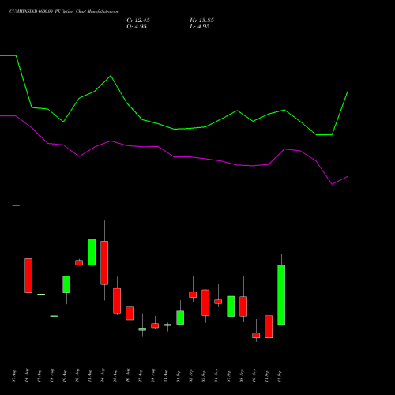
Task: Select the close value 'C: 12.45'
Action: click(x=138, y=21)
